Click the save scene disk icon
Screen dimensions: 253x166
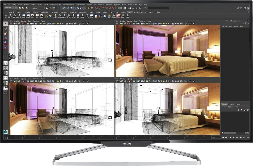26,8
